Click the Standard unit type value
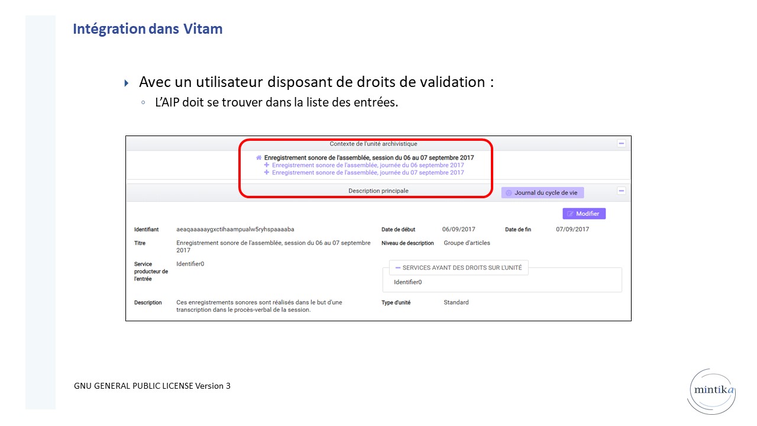 click(456, 302)
